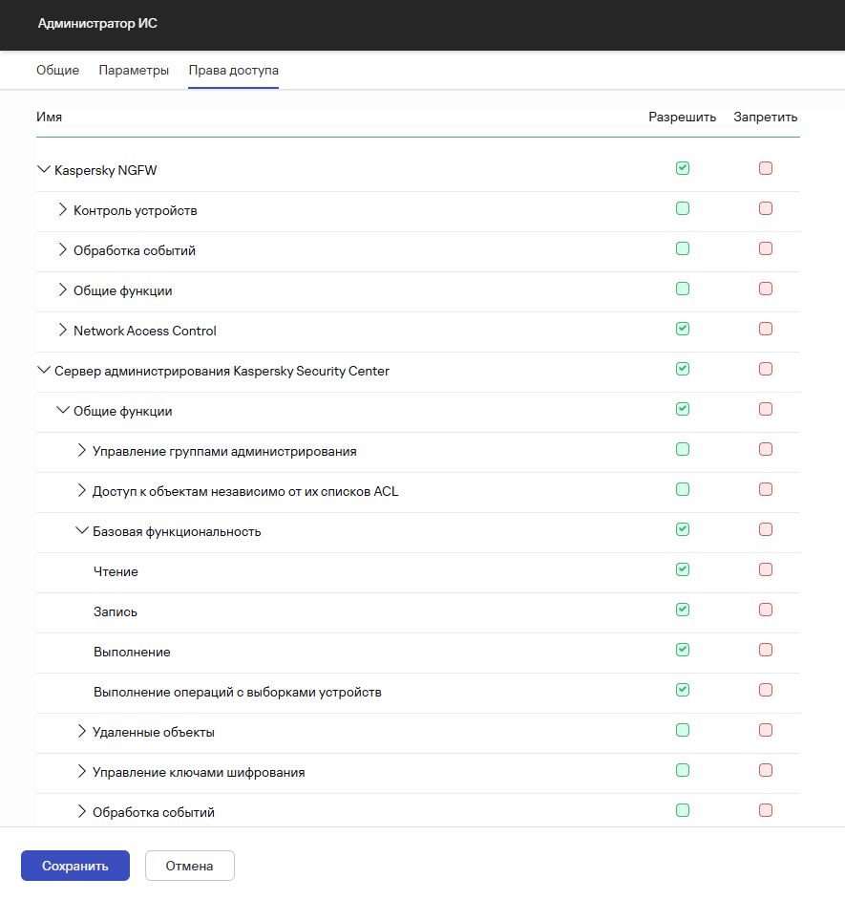Allow Общие функции under Kaspersky NGFW
Image resolution: width=845 pixels, height=900 pixels.
[x=683, y=289]
